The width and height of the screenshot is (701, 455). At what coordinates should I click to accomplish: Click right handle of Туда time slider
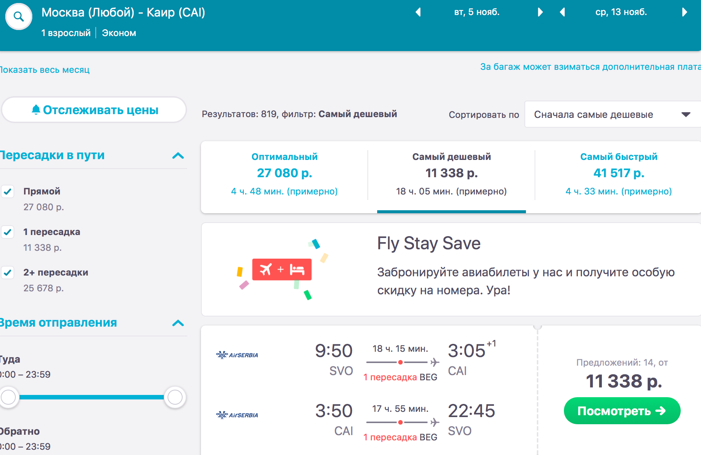pyautogui.click(x=175, y=397)
